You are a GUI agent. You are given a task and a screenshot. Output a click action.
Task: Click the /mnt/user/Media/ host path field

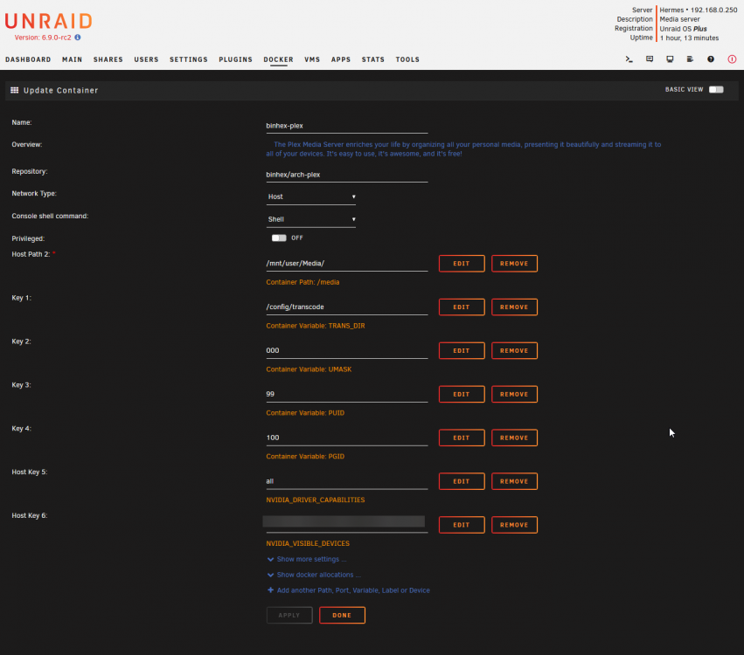click(x=347, y=264)
